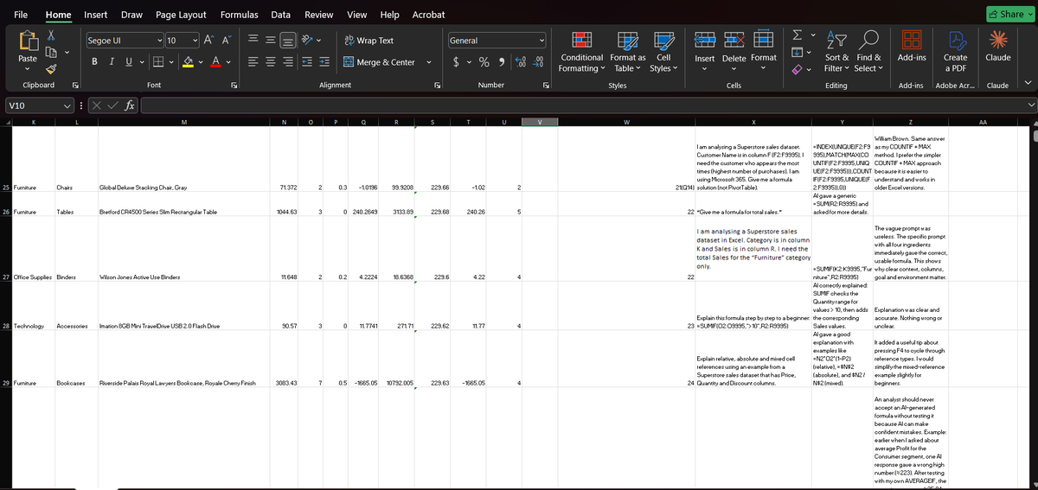This screenshot has width=1038, height=490.
Task: Click Create a PDF
Action: pyautogui.click(x=956, y=51)
